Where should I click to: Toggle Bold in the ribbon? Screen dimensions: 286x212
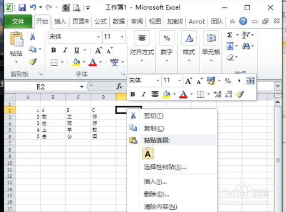point(54,50)
